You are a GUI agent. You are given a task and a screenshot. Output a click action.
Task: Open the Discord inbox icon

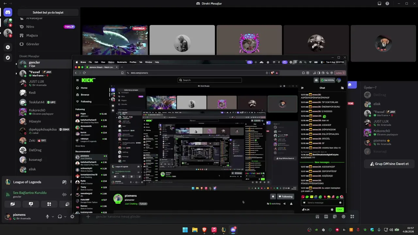(x=379, y=4)
